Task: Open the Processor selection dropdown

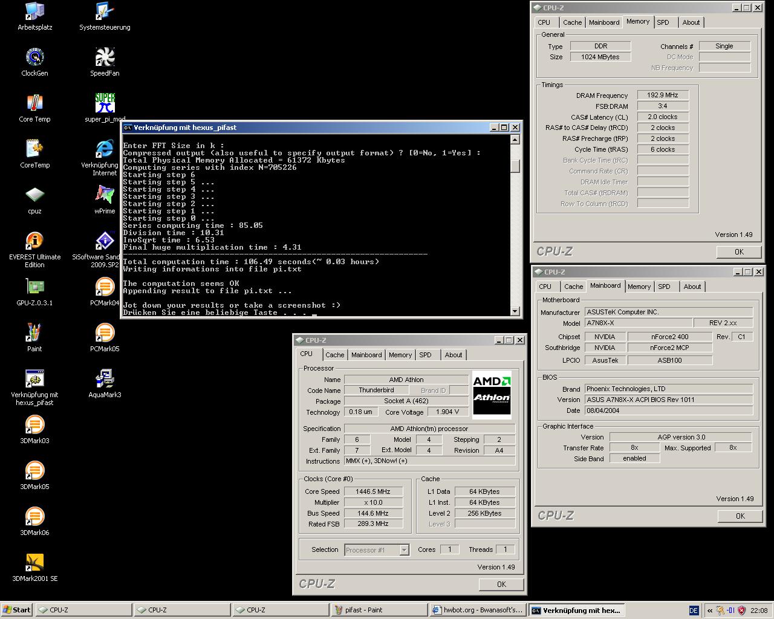Action: coord(404,550)
